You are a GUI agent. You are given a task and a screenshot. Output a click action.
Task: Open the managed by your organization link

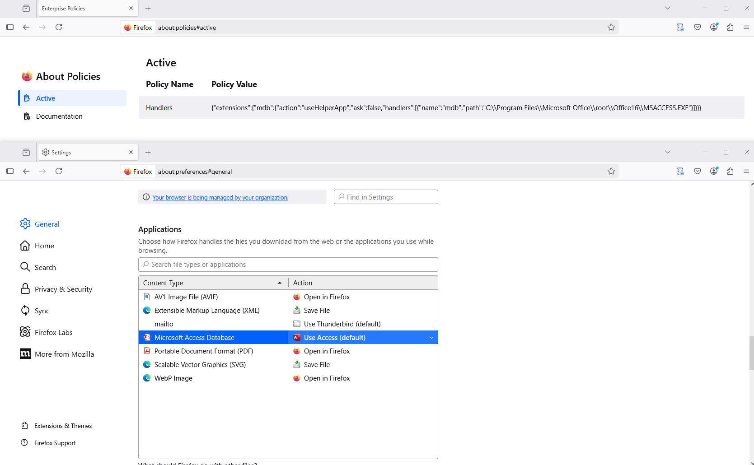click(220, 197)
